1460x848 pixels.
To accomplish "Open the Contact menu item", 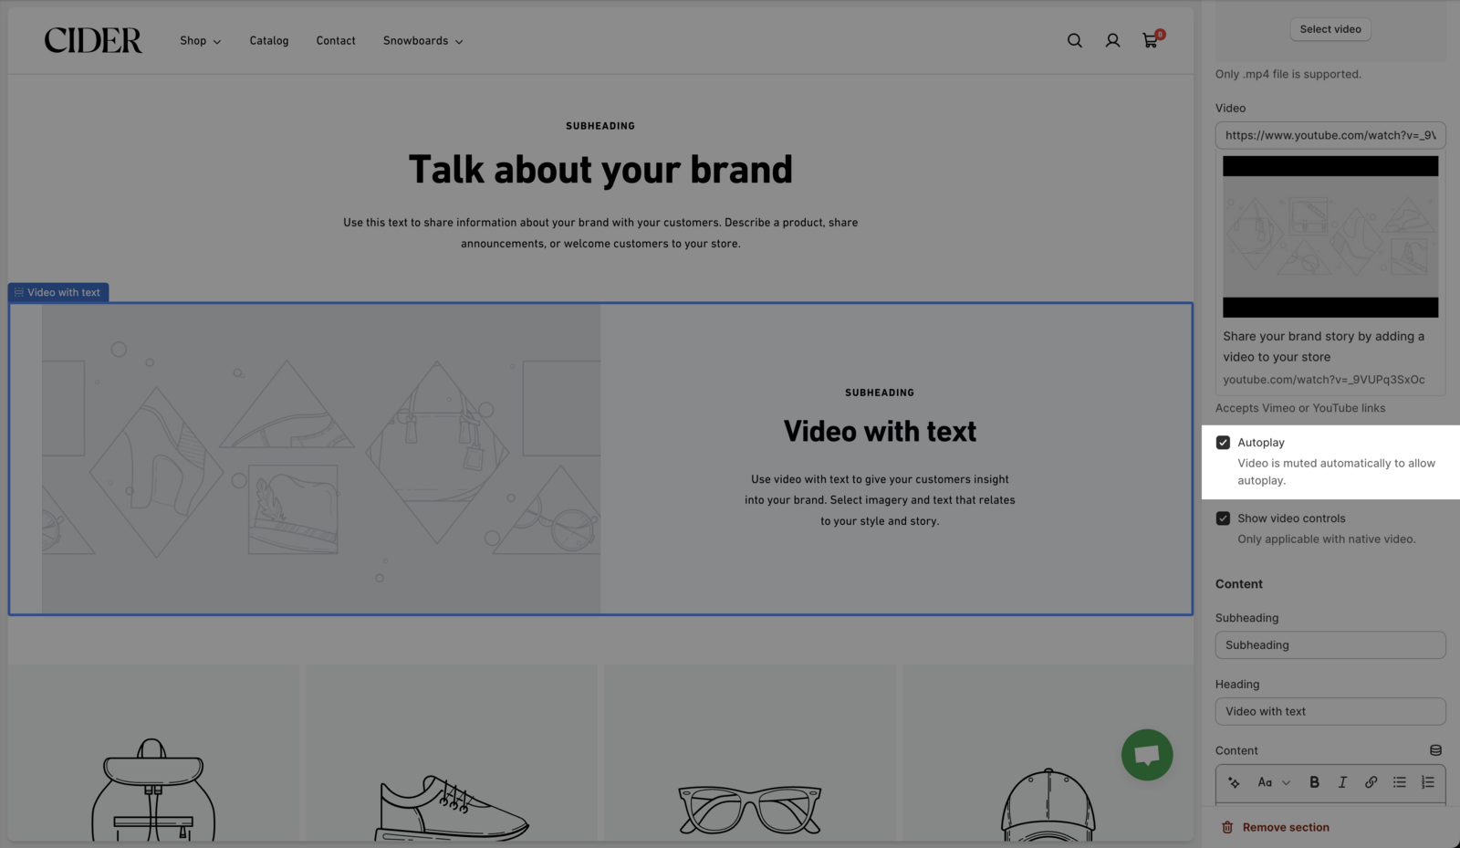I will point(336,41).
